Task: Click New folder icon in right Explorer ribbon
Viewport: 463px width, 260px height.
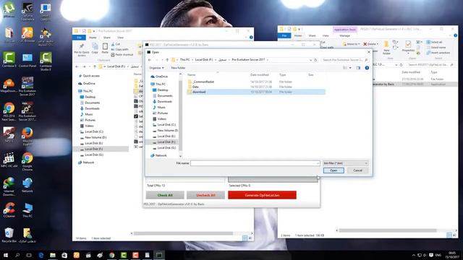Action: click(x=386, y=48)
